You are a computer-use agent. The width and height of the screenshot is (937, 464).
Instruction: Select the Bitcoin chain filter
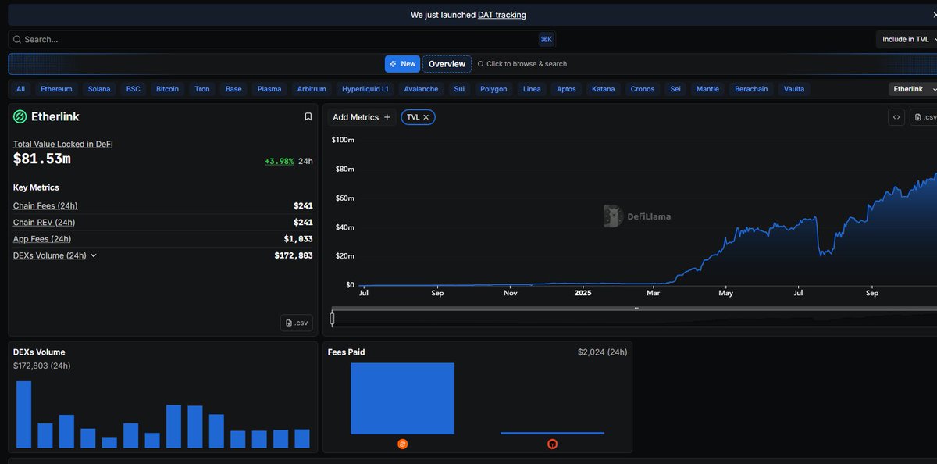tap(167, 89)
